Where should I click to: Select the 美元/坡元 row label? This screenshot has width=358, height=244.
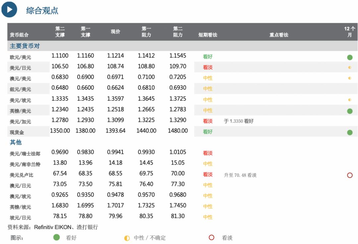pos(20,100)
